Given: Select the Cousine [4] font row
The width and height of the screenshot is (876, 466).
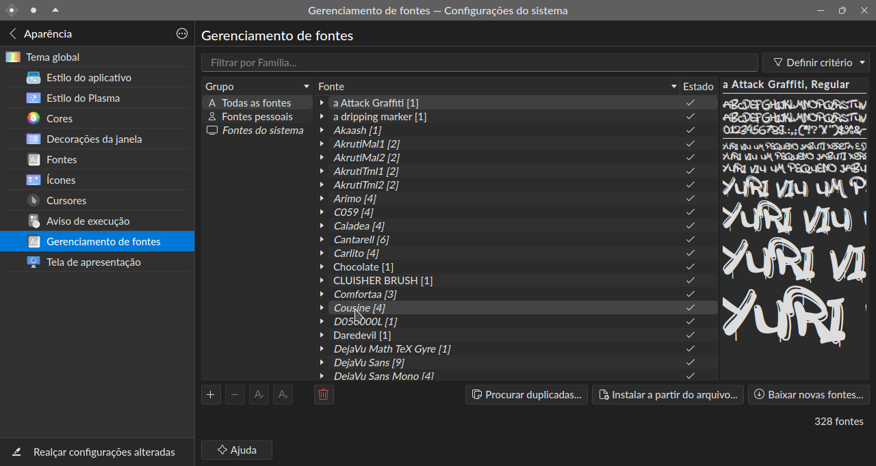Looking at the screenshot, I should pos(516,308).
